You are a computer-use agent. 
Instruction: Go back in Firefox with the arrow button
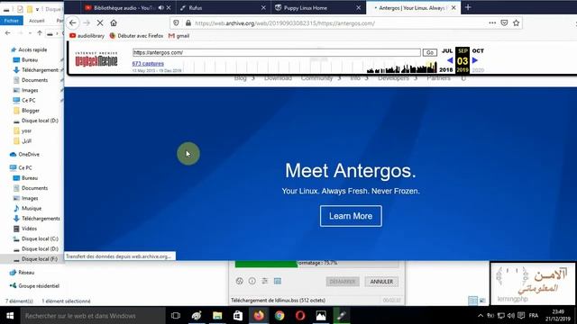(x=72, y=22)
